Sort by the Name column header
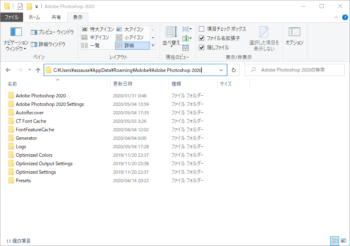 (58, 84)
